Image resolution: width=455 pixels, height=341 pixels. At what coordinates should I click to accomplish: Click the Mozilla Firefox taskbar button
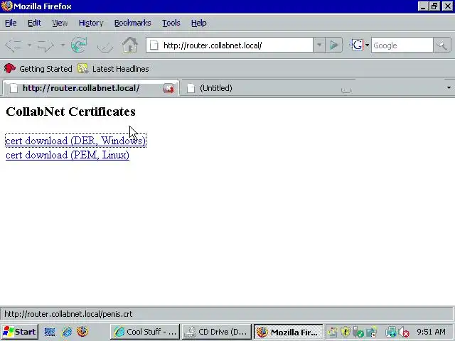click(289, 332)
